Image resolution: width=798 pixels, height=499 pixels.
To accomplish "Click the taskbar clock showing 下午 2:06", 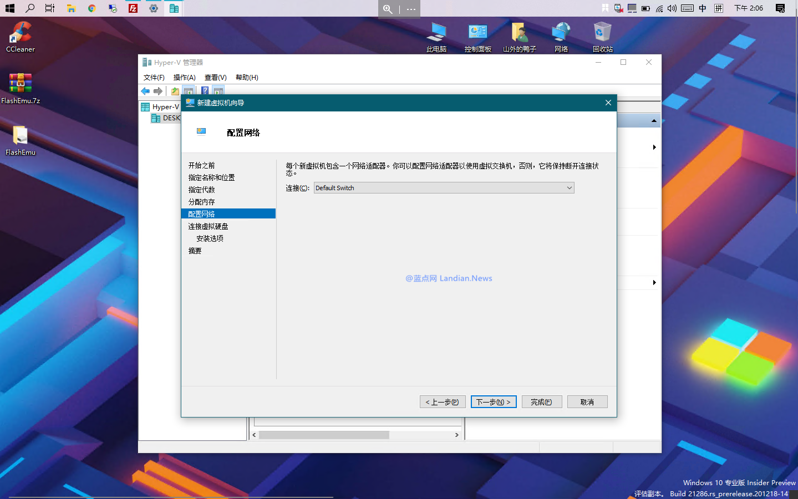I will pos(749,8).
